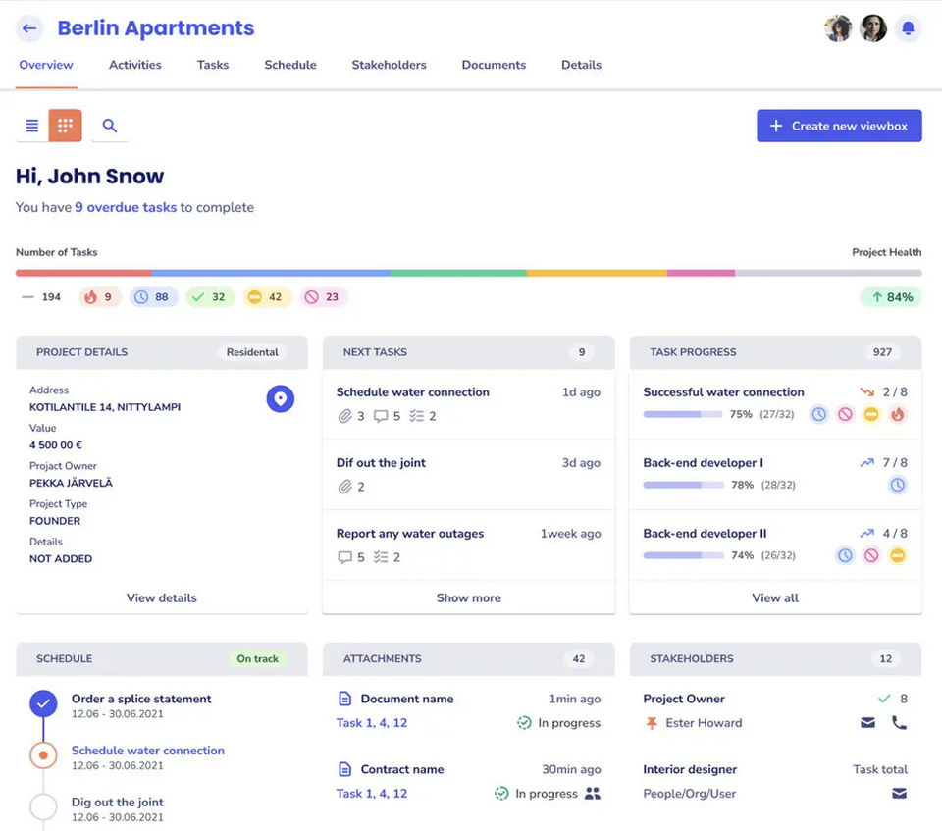Switch to the Stakeholders tab
The image size is (942, 831).
click(389, 65)
